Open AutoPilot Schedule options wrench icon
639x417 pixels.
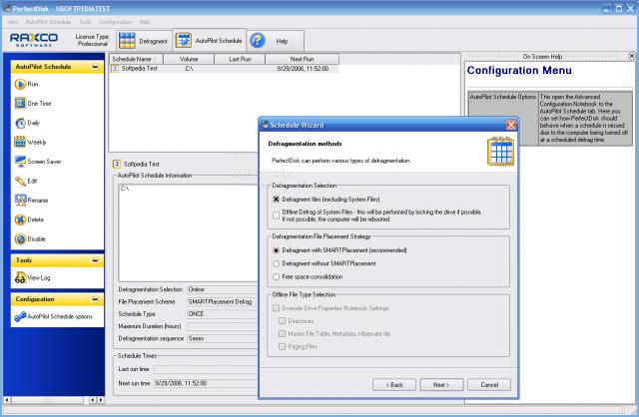20,316
